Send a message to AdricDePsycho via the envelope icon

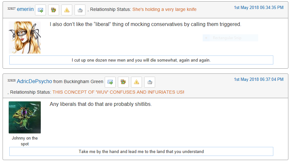(x=110, y=82)
